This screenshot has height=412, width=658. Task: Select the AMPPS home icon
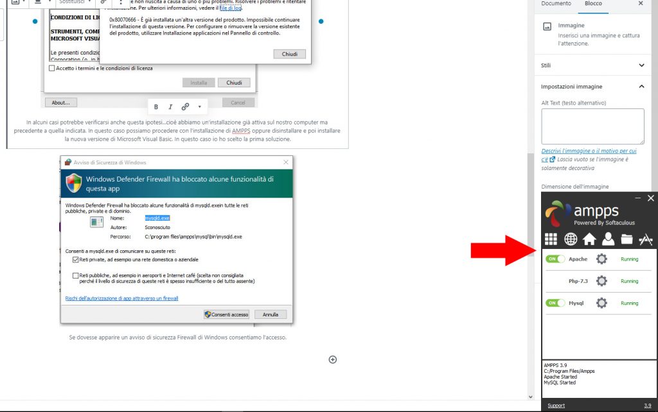589,239
